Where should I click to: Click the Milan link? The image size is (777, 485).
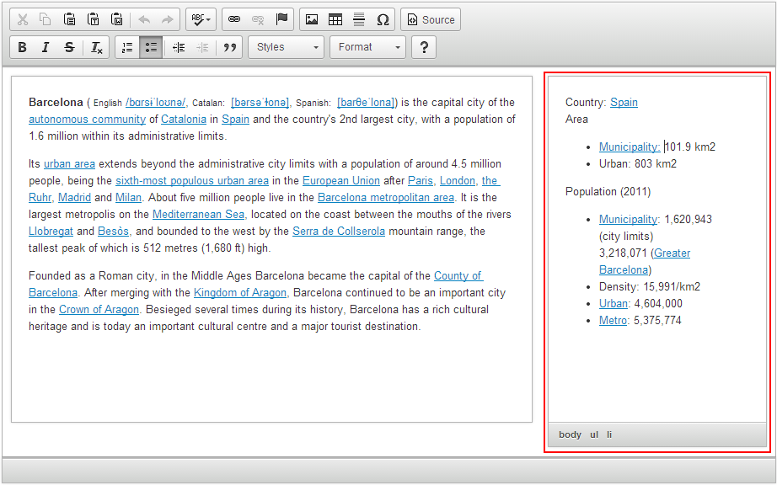coord(128,198)
